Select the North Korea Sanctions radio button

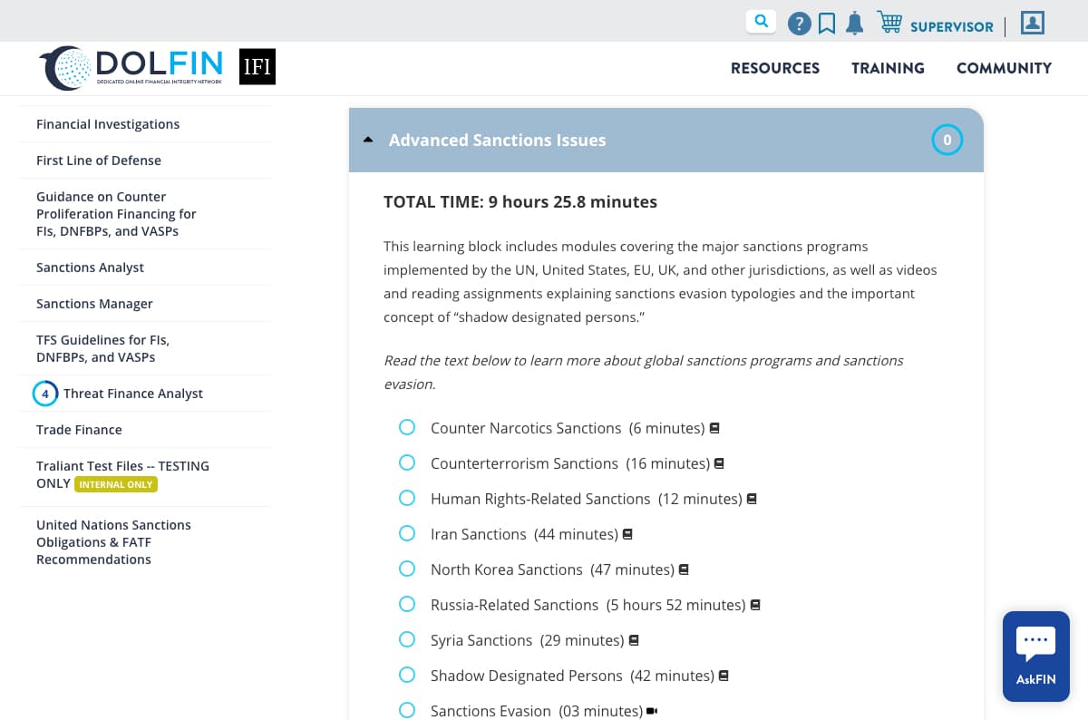coord(407,569)
